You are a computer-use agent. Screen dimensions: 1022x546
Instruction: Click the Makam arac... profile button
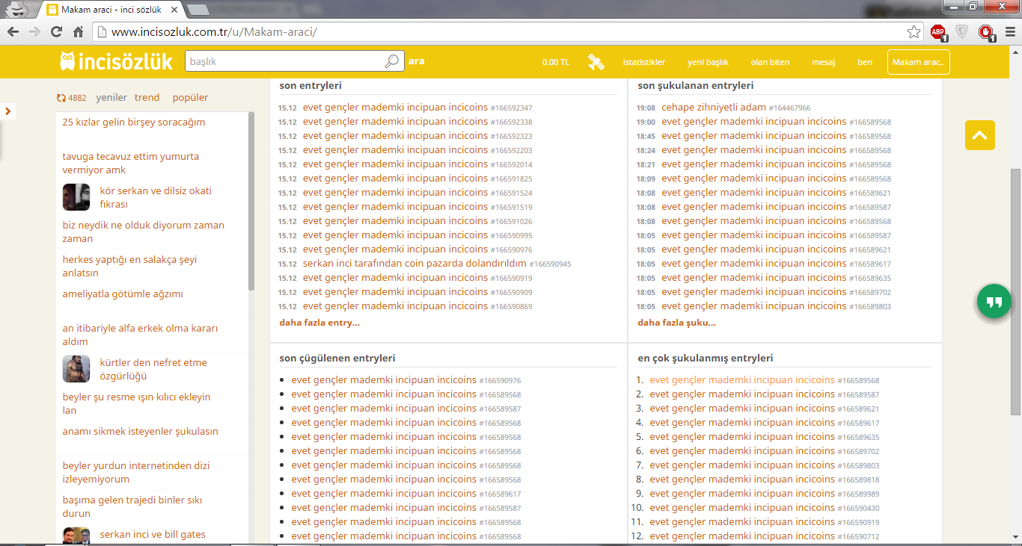click(919, 62)
